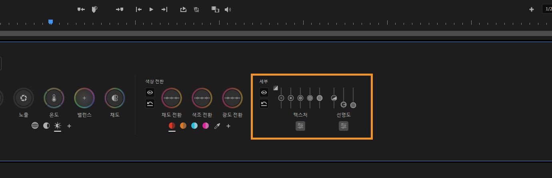Screen dimensions: 552x178
Task: Start playback with the play button
Action: (151, 9)
